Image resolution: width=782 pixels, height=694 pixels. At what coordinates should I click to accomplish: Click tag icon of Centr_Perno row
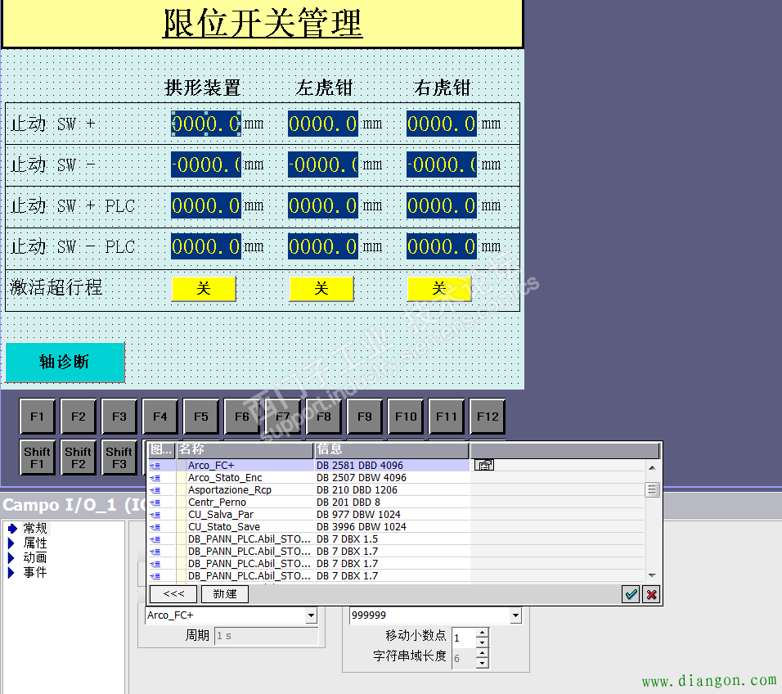[155, 502]
